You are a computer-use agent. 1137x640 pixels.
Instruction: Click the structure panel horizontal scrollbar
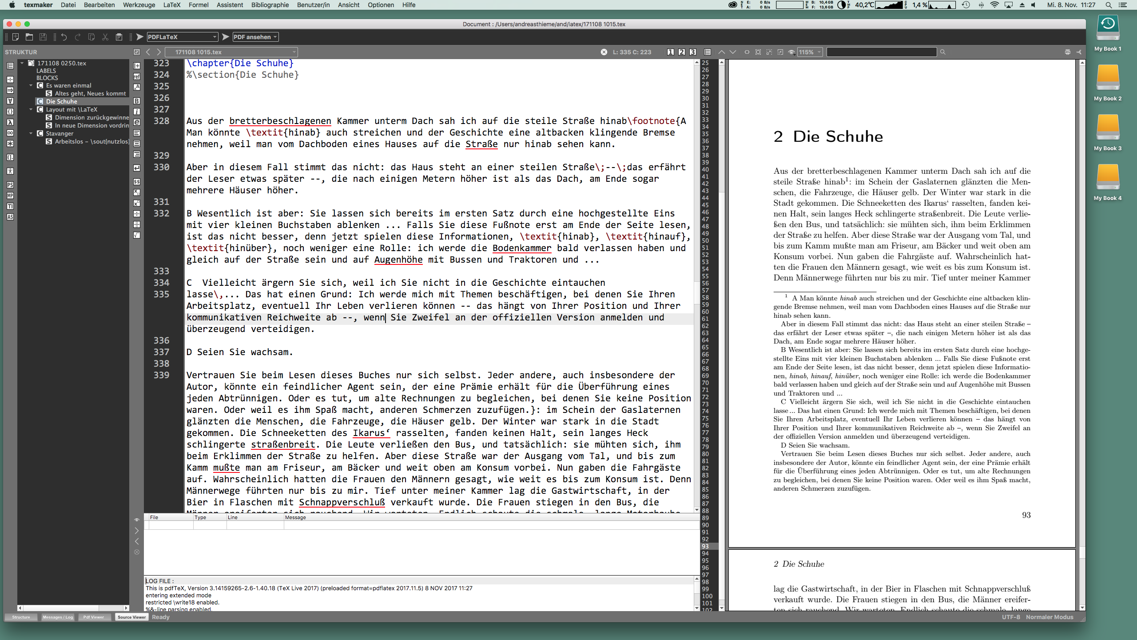pos(73,608)
